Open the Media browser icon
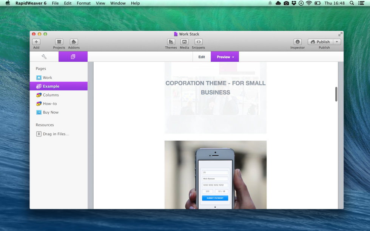Screen dimensions: 370x231 tap(184, 42)
